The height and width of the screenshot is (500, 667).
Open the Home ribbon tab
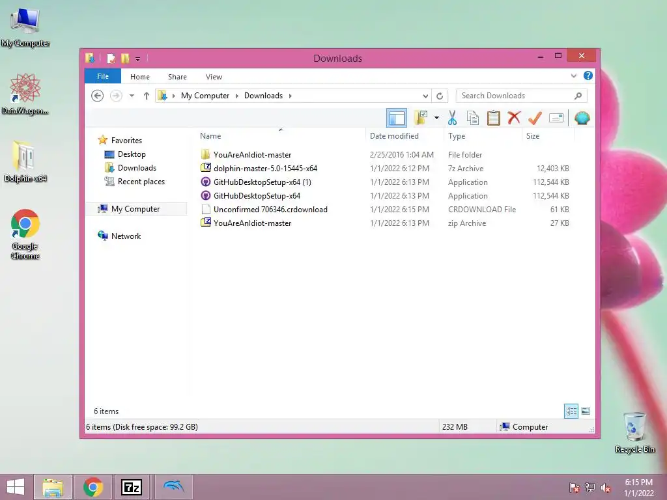[140, 77]
